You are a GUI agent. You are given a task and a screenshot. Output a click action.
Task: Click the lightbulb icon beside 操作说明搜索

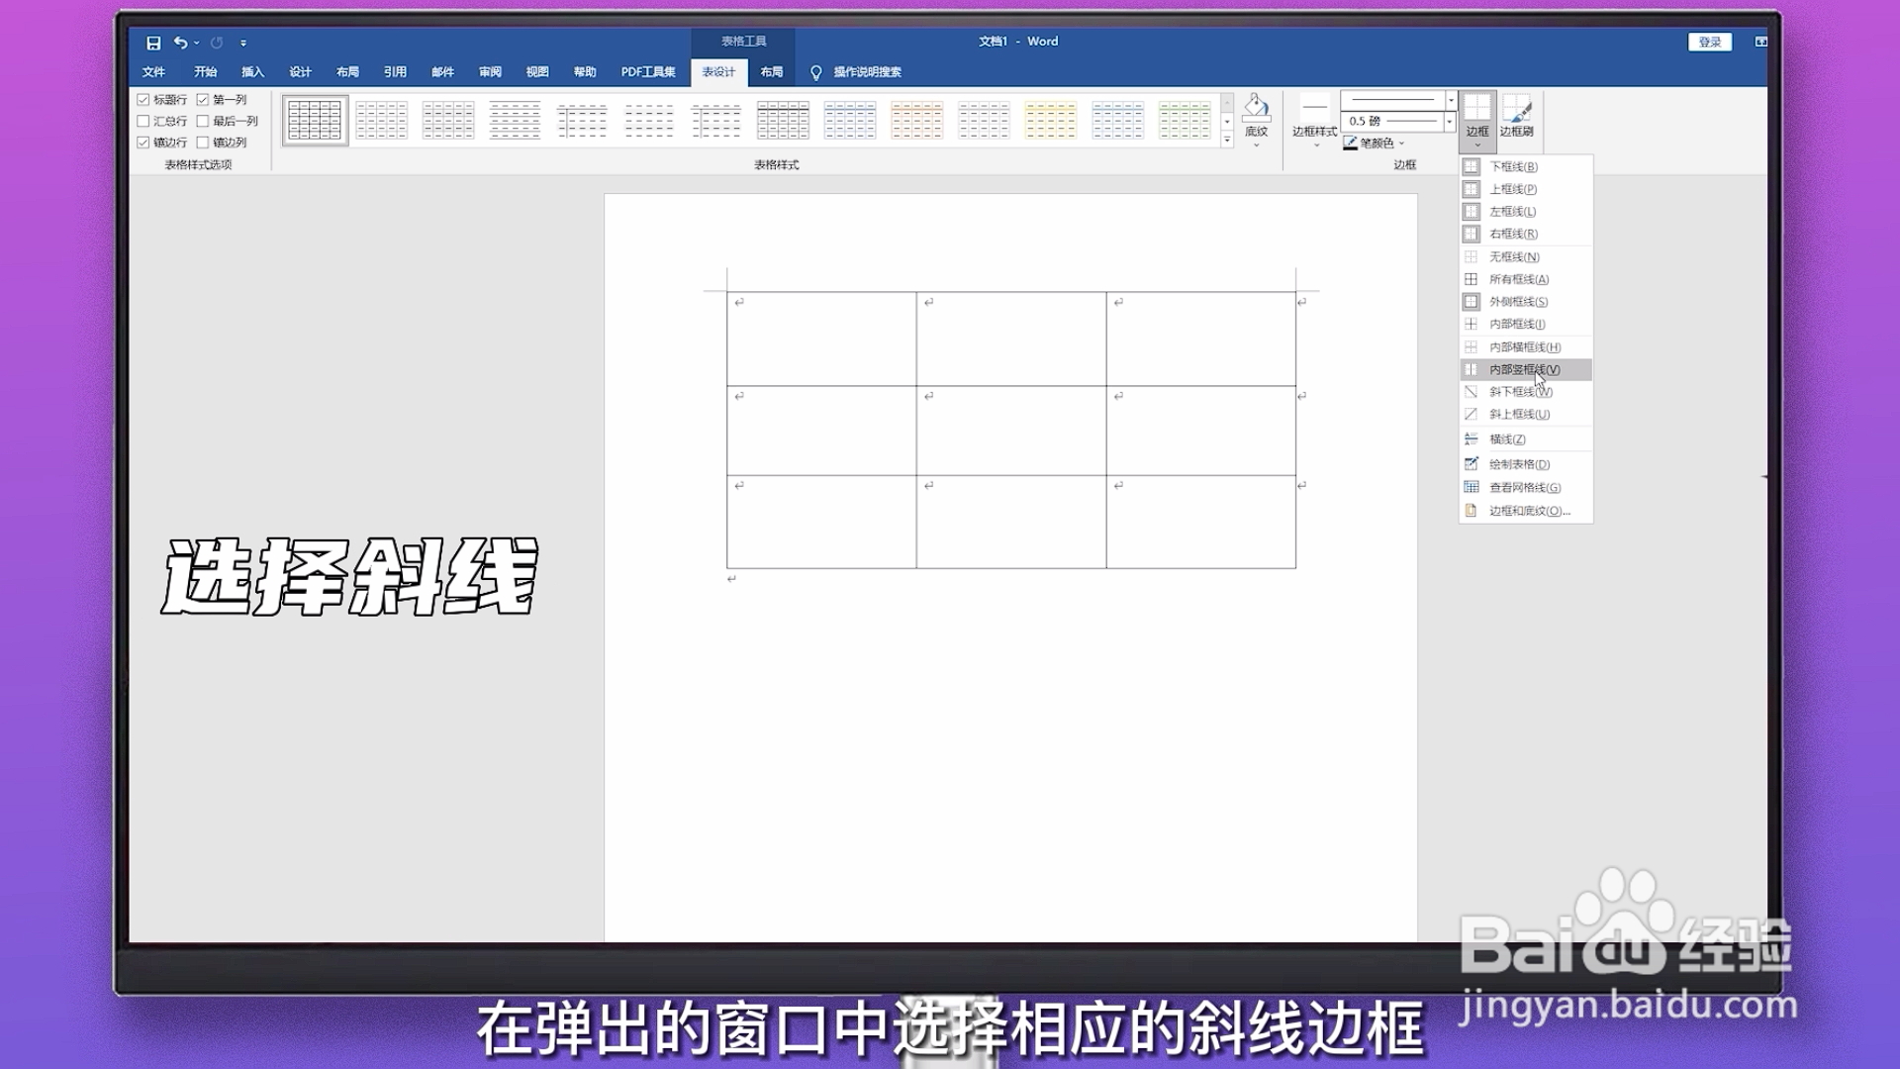(x=816, y=72)
